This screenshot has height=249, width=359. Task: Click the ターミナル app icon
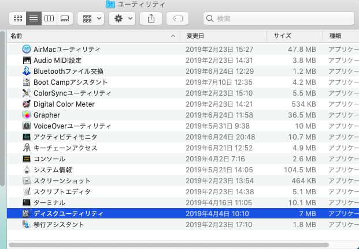click(27, 203)
